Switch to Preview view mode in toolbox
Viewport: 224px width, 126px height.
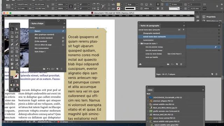(x=17, y=89)
